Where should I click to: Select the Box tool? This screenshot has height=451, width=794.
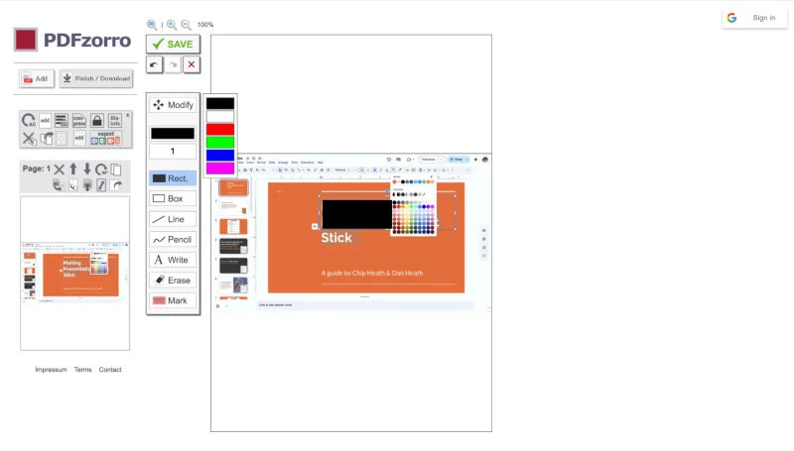click(173, 198)
